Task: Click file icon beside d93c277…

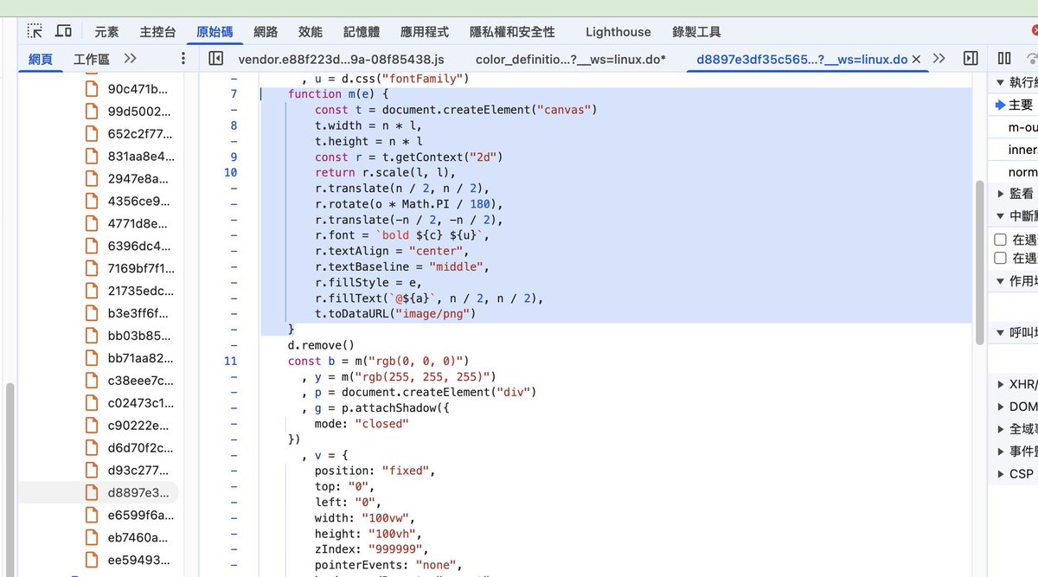Action: click(92, 471)
